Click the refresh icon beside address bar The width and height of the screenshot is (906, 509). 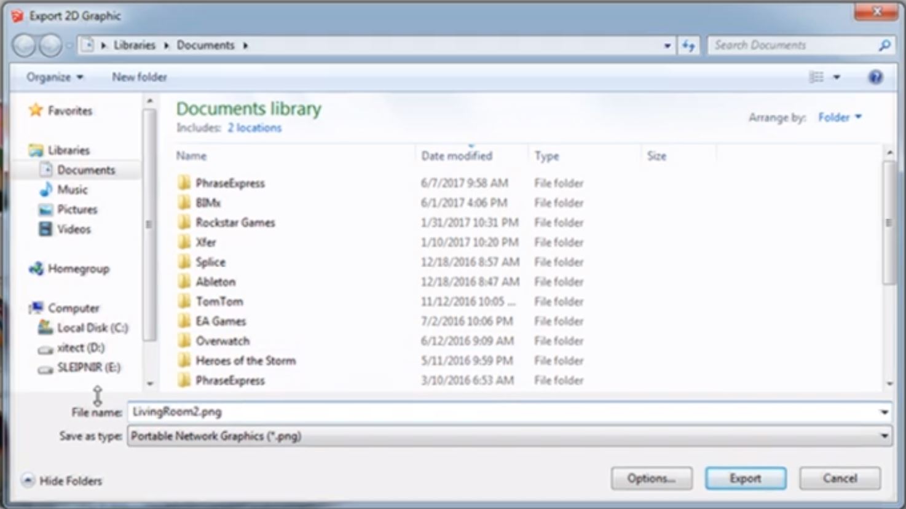coord(688,45)
